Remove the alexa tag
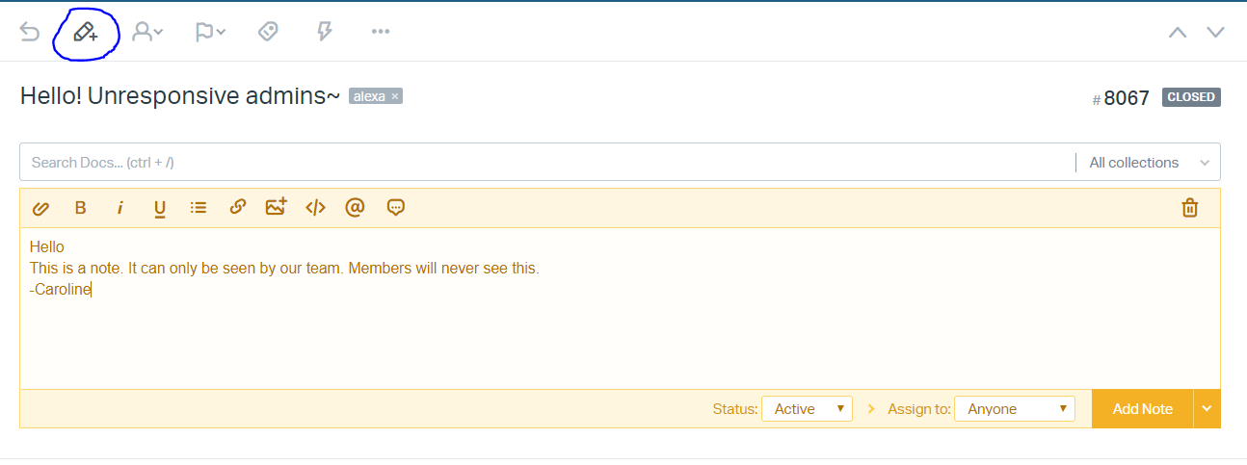 coord(395,96)
